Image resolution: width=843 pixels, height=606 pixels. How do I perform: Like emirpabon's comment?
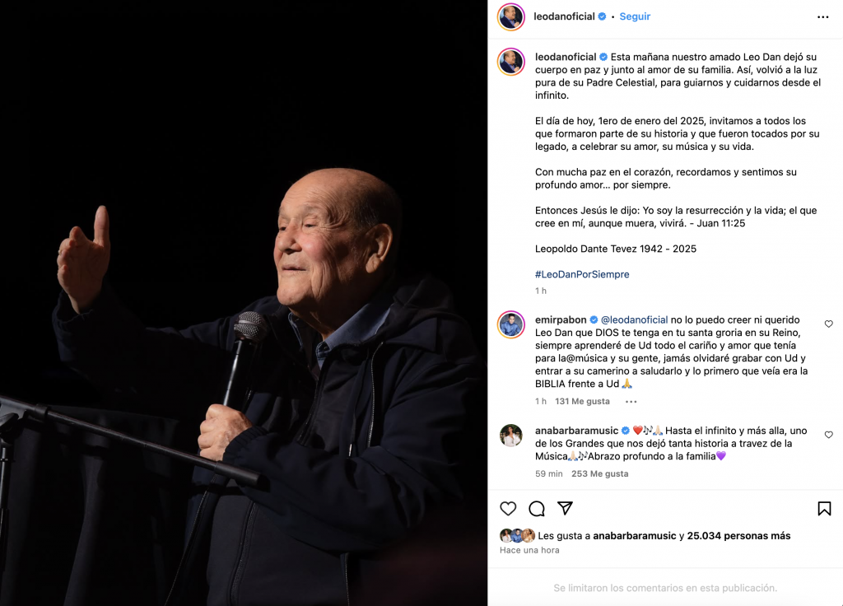click(828, 324)
